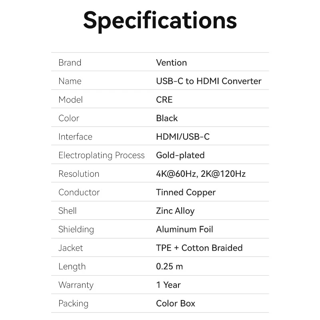Click the Zinc Alloy shell value

coord(175,211)
